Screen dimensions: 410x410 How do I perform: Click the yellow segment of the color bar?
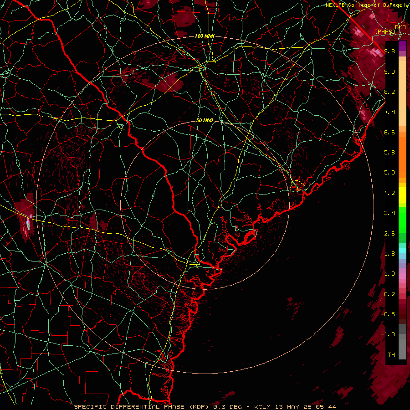point(402,195)
